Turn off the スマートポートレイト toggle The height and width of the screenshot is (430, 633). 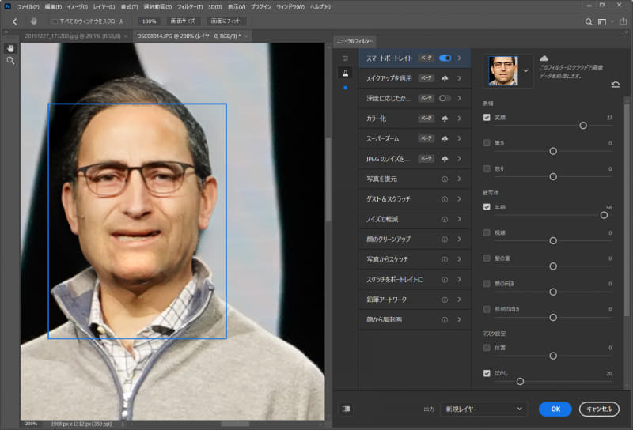pos(445,58)
